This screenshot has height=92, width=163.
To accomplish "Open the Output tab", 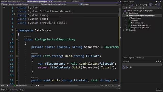I will (22, 90).
